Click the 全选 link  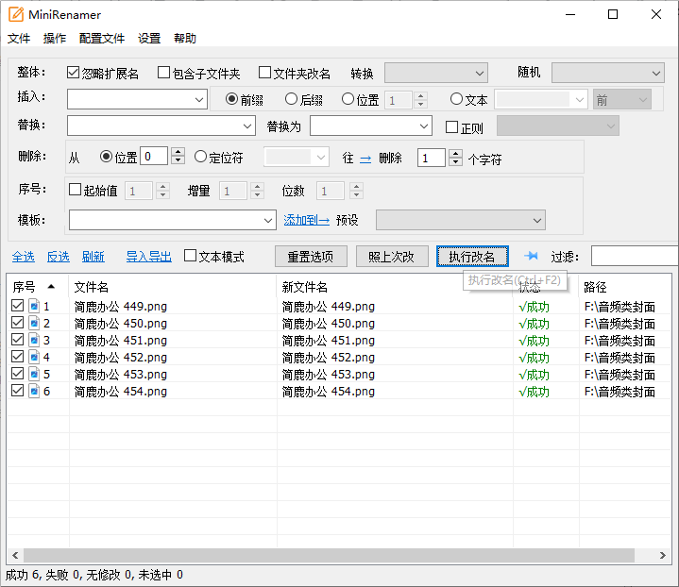pyautogui.click(x=24, y=257)
